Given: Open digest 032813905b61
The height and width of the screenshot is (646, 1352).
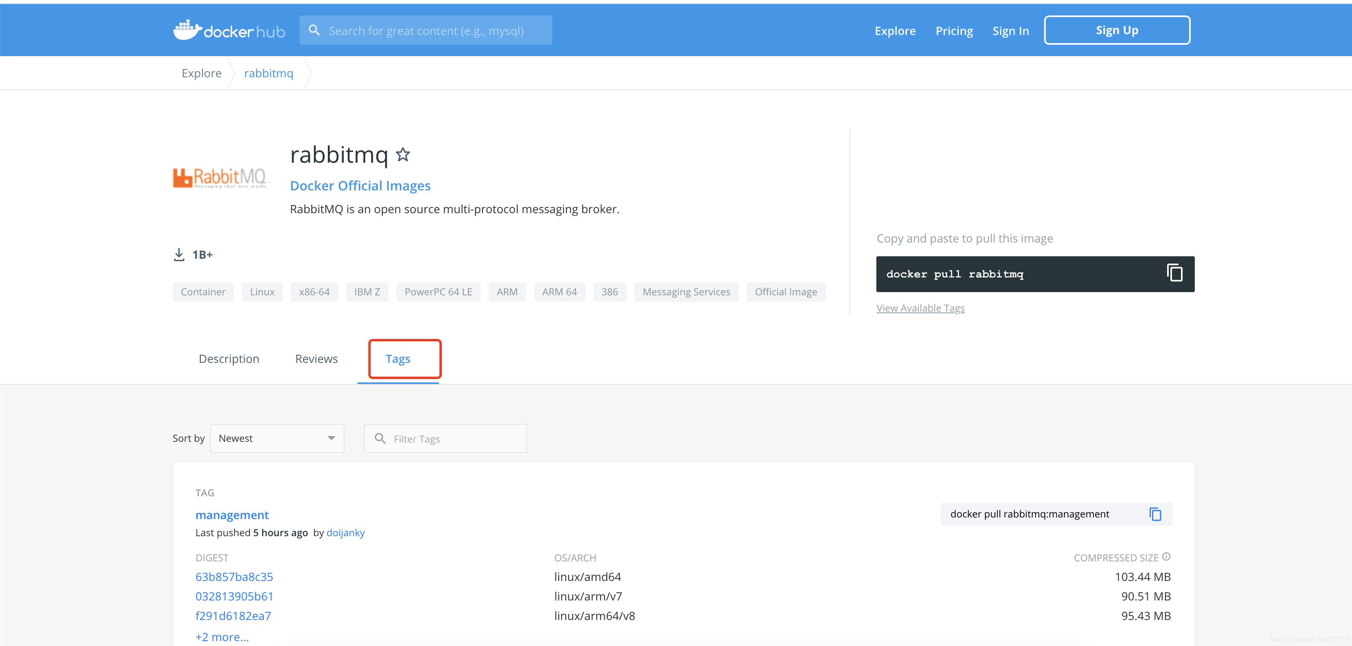Looking at the screenshot, I should [234, 596].
